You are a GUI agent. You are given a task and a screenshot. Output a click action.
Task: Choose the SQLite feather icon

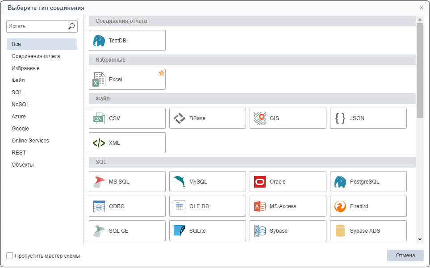[x=180, y=231]
